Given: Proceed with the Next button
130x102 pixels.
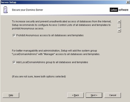Looking at the screenshot, I should click(x=94, y=95).
